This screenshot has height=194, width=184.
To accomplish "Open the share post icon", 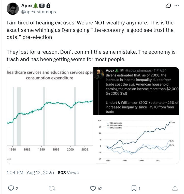I will click(175, 188).
